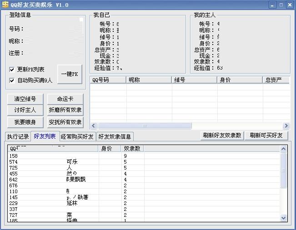Image resolution: width=296 pixels, height=230 pixels.
Task: Click the 我要赎身 button
Action: click(25, 122)
